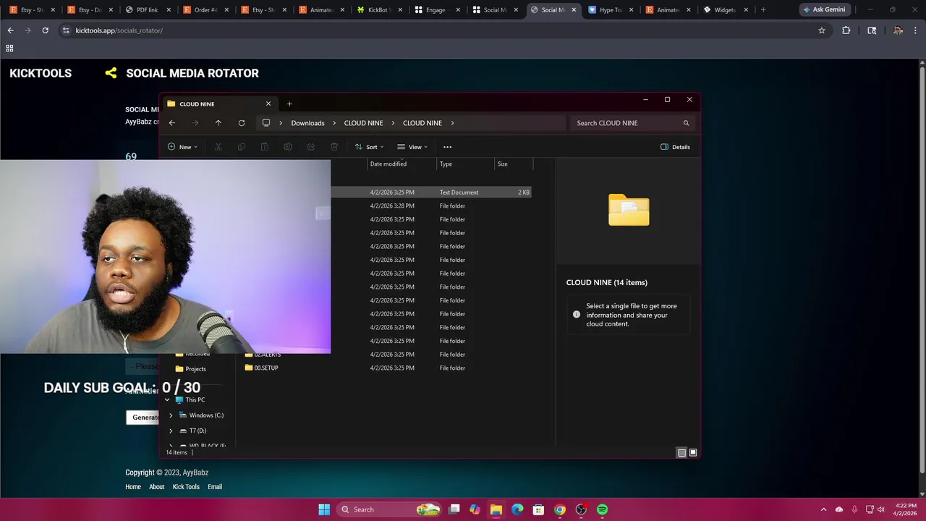This screenshot has width=926, height=521.
Task: Click the KICKTOOLS site logo
Action: tap(41, 73)
